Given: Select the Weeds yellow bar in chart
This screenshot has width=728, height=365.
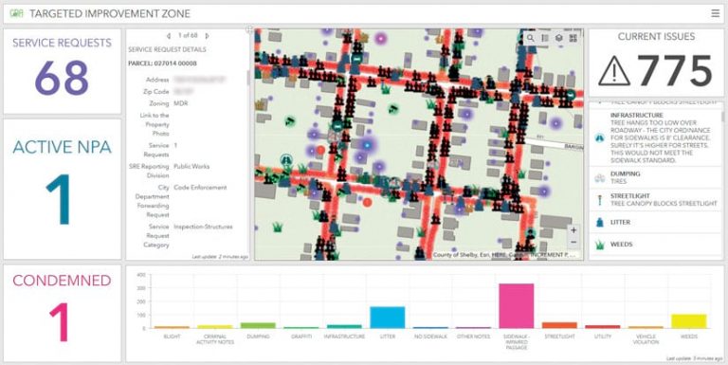Looking at the screenshot, I should pos(688,321).
